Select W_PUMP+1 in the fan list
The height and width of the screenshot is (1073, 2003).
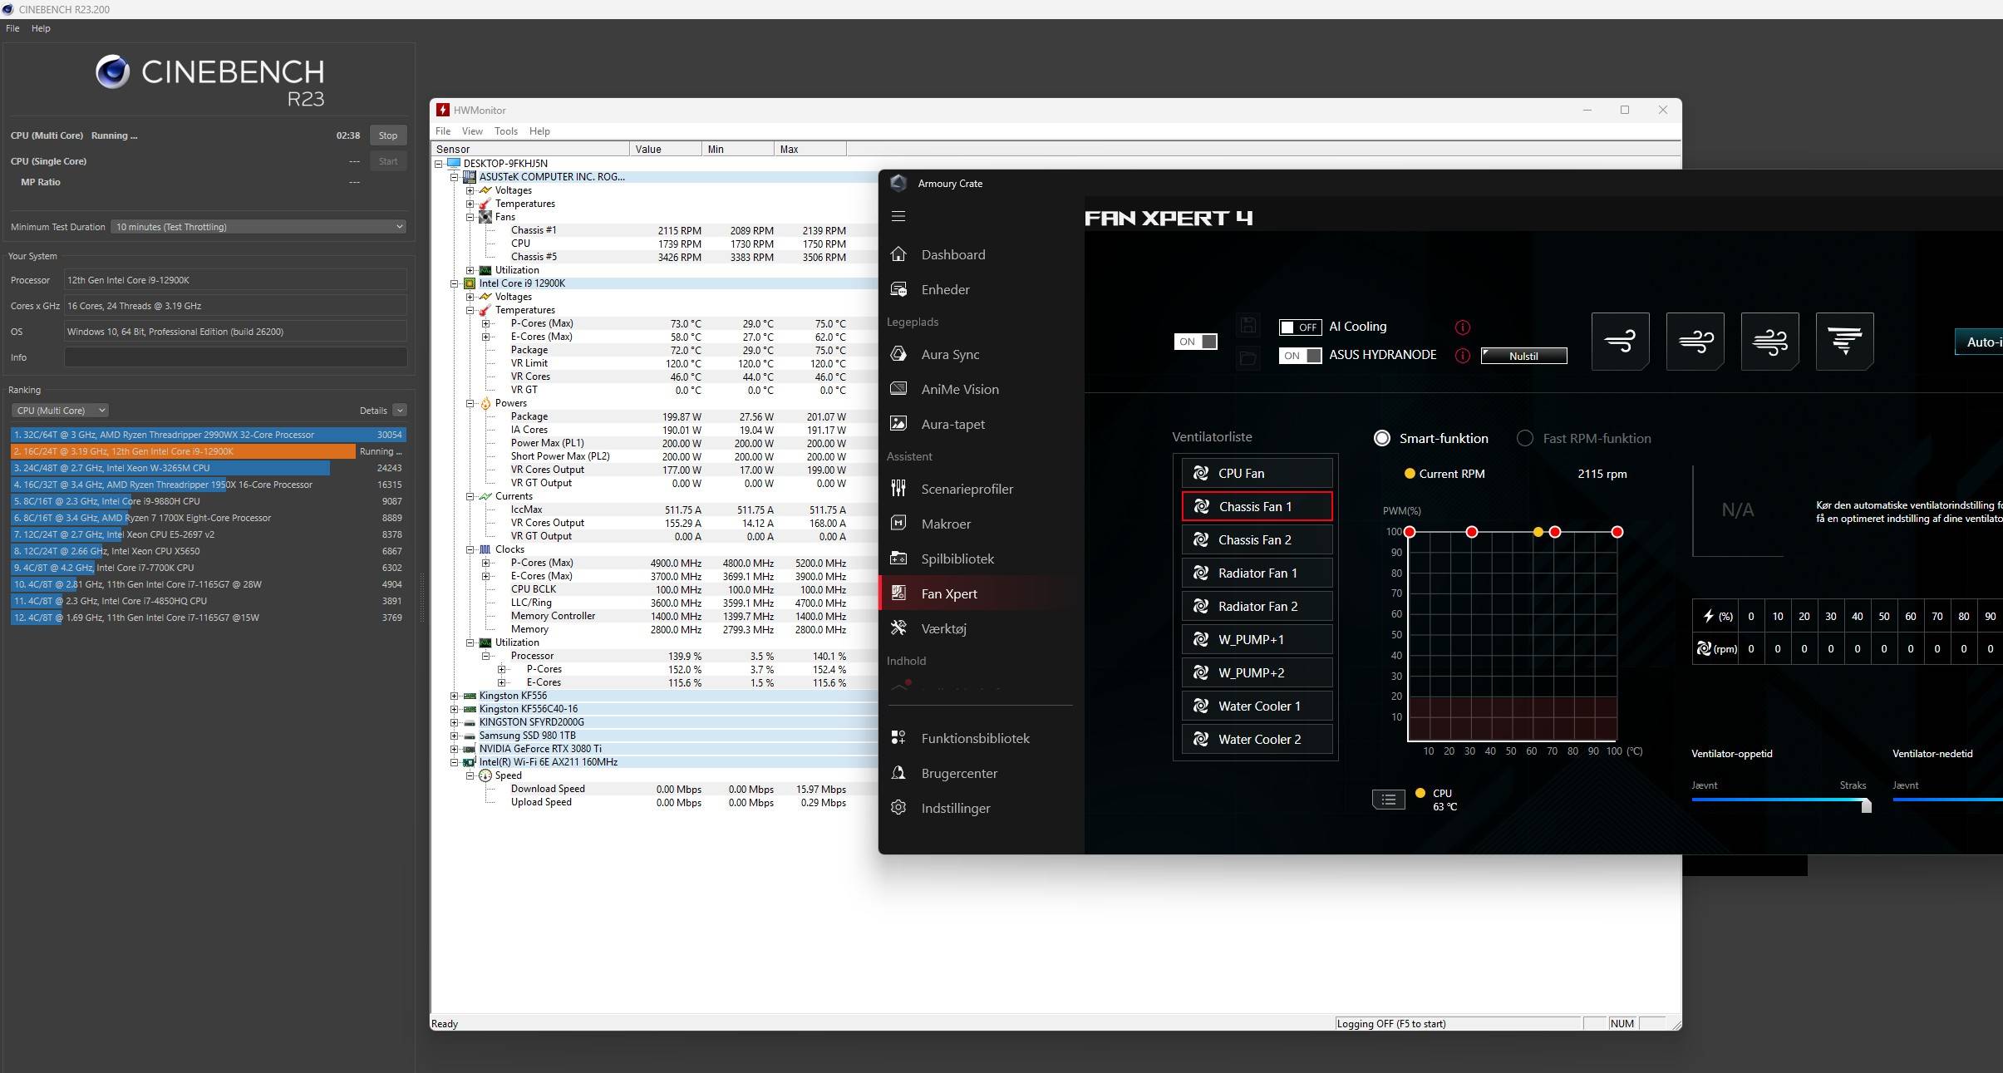(x=1257, y=639)
